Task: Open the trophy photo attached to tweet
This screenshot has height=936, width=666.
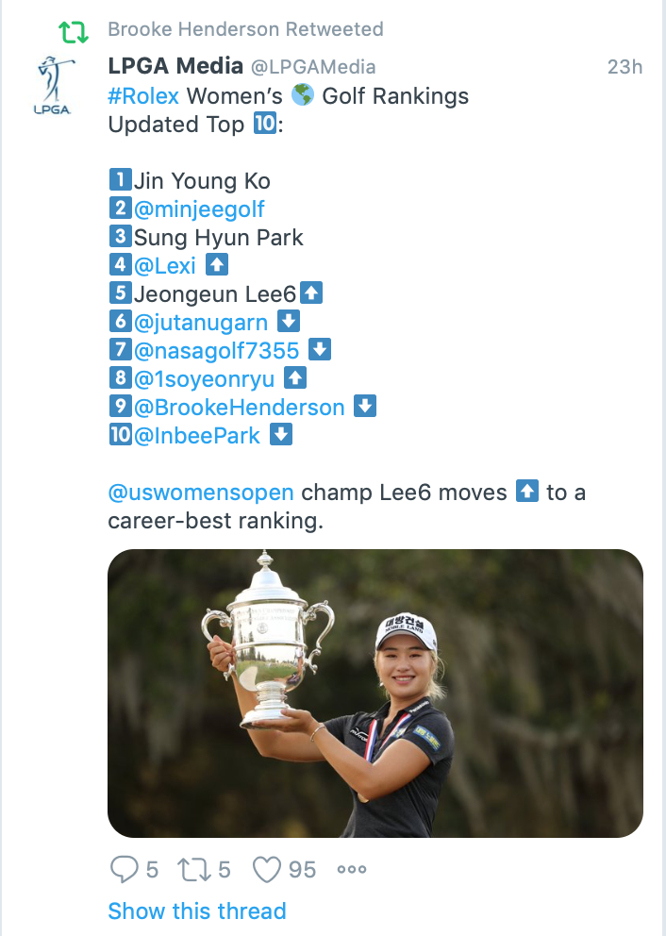Action: click(x=375, y=694)
